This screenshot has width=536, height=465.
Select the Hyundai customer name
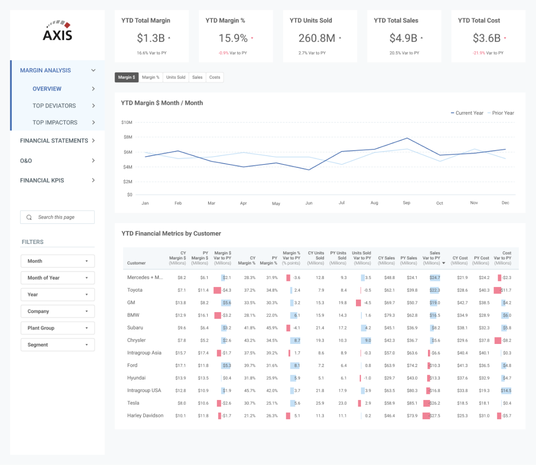137,378
